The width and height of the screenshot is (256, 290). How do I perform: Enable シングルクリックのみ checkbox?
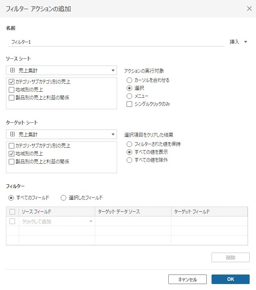(x=129, y=104)
